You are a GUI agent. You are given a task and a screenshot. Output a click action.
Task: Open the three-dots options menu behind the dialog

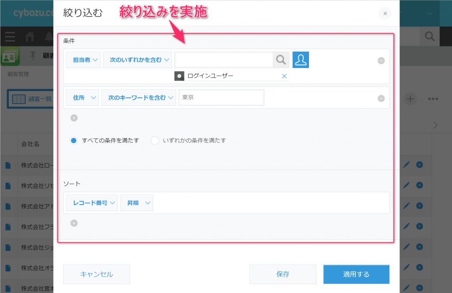433,99
